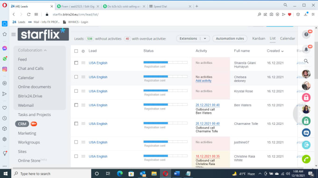
Task: Open the pink lock chat icon
Action: click(x=306, y=97)
